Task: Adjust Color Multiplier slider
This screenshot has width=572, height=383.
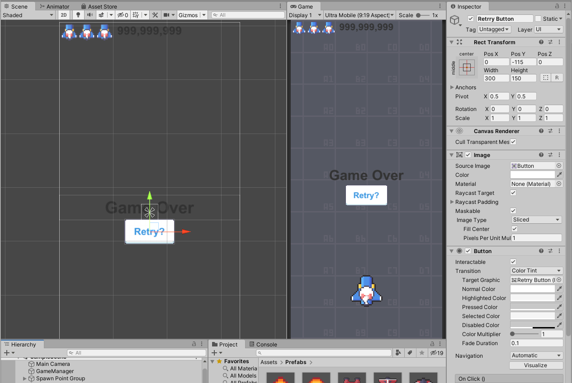Action: [x=525, y=334]
